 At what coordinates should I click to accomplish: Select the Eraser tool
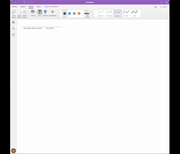point(33,13)
